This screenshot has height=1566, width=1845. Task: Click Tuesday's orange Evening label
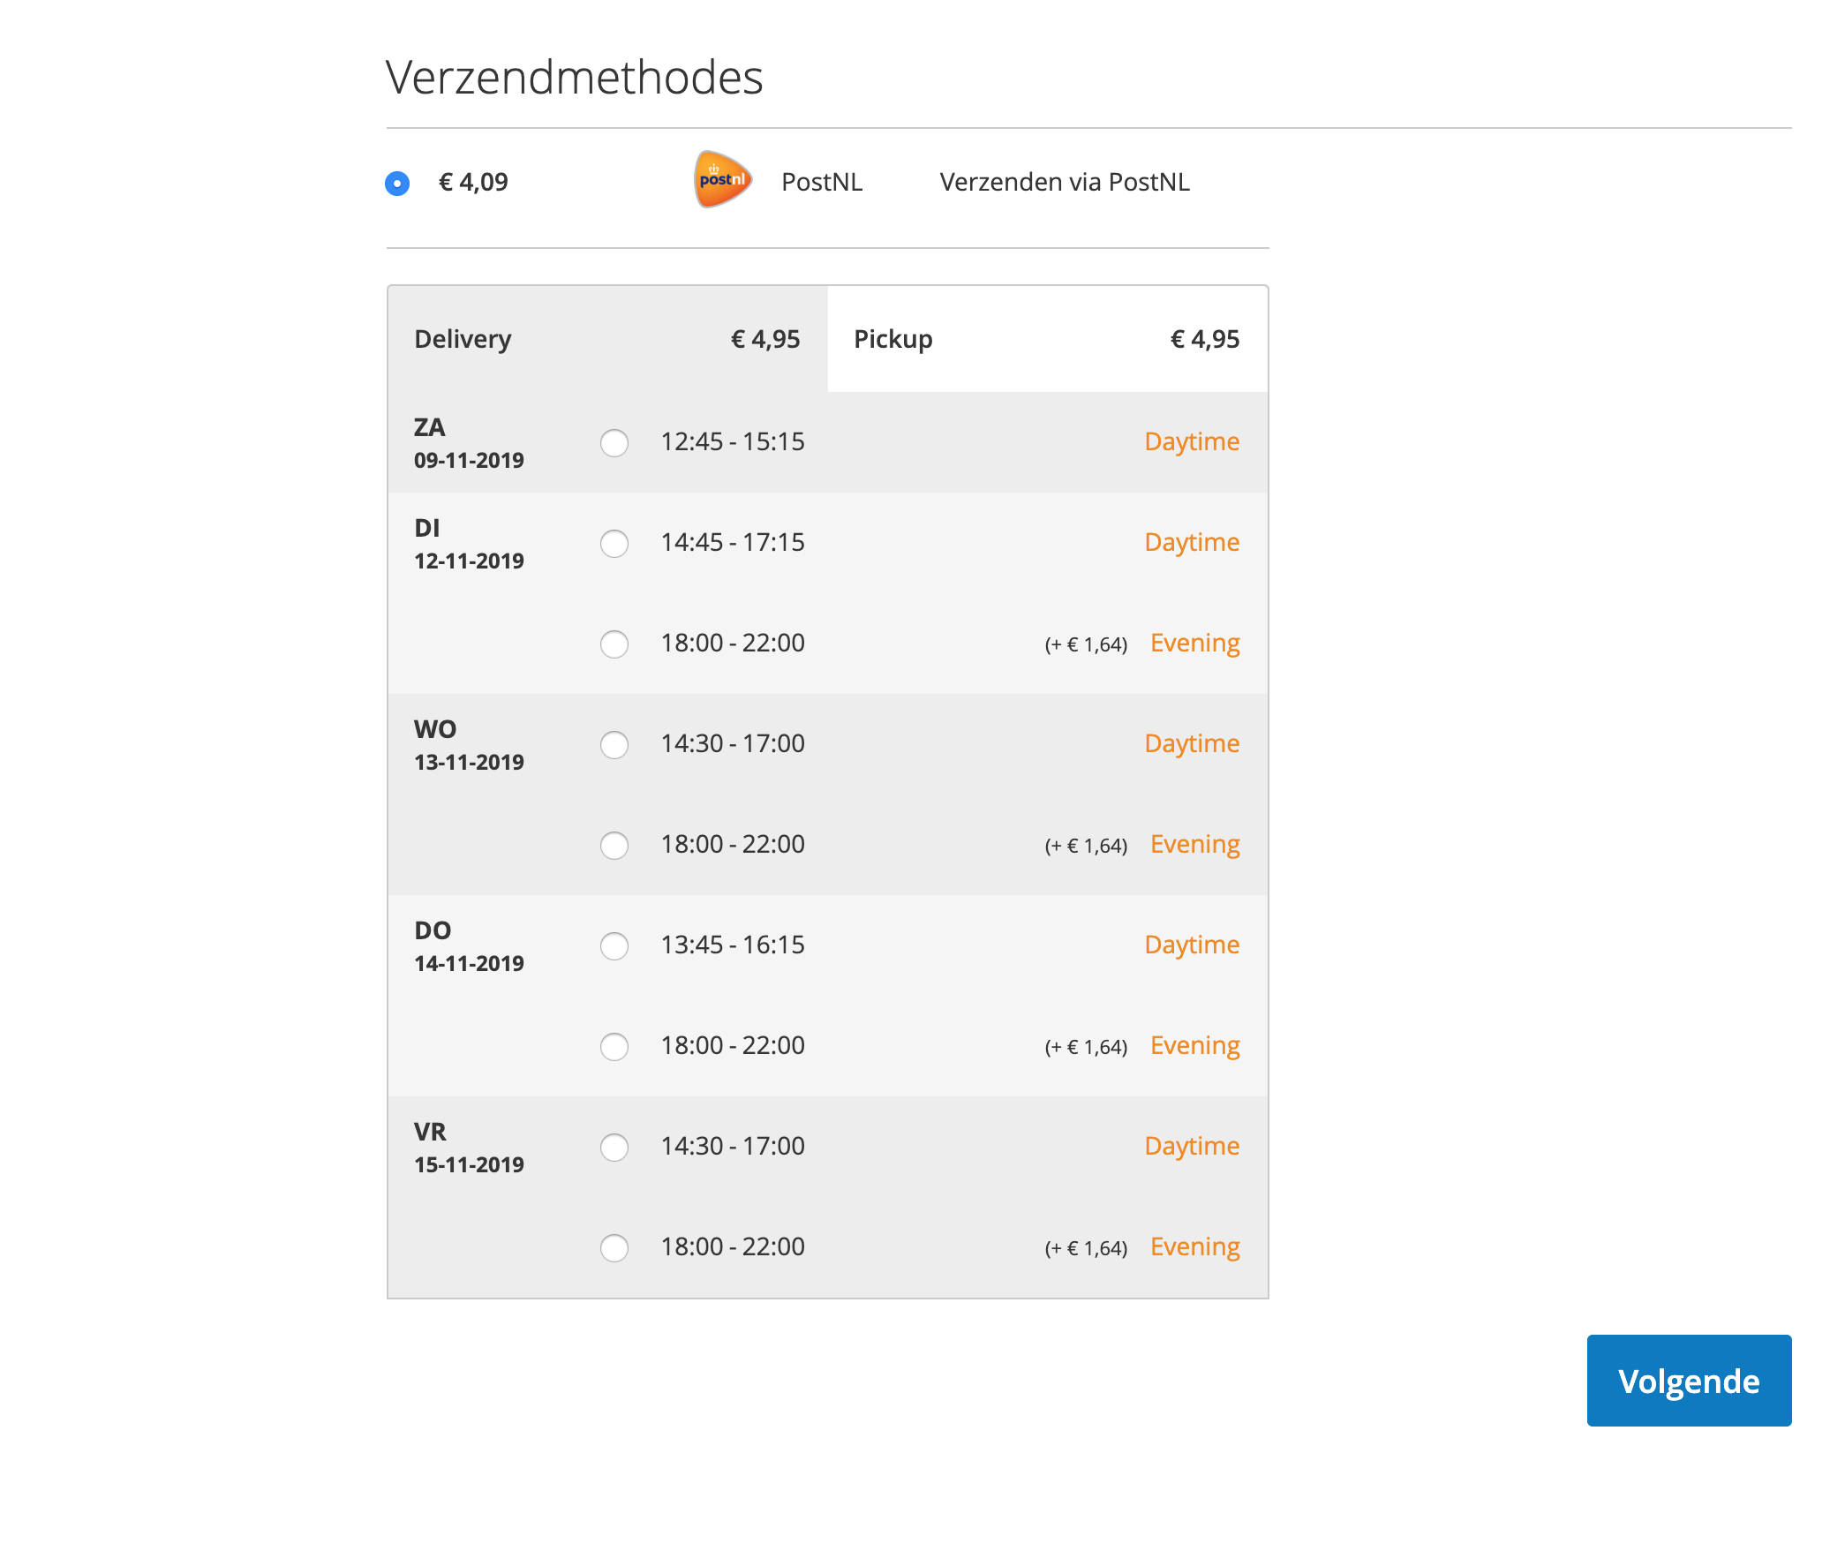click(1195, 643)
